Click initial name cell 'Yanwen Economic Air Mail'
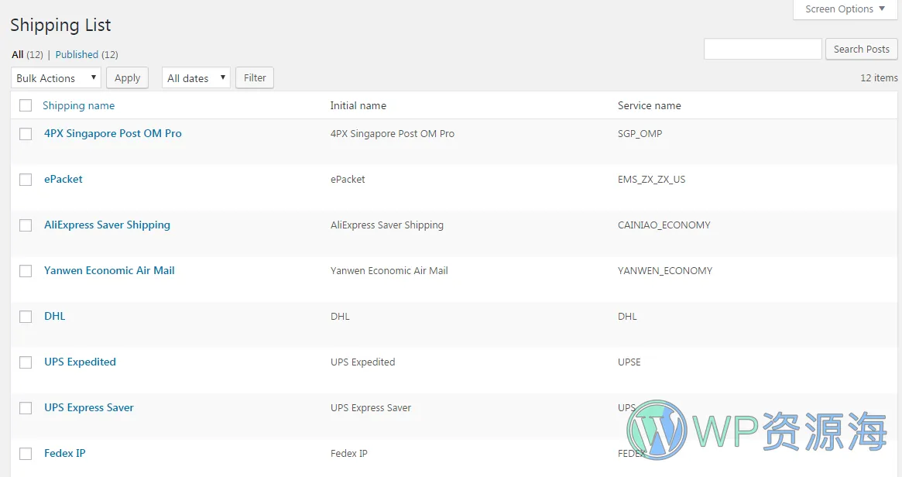 (389, 270)
